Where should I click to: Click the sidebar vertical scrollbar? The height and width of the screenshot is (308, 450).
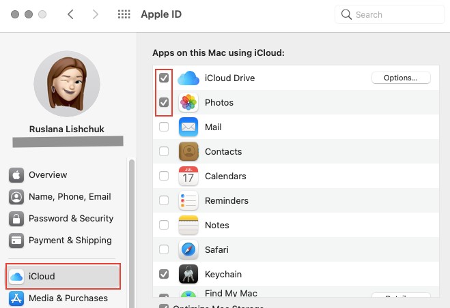(x=132, y=234)
